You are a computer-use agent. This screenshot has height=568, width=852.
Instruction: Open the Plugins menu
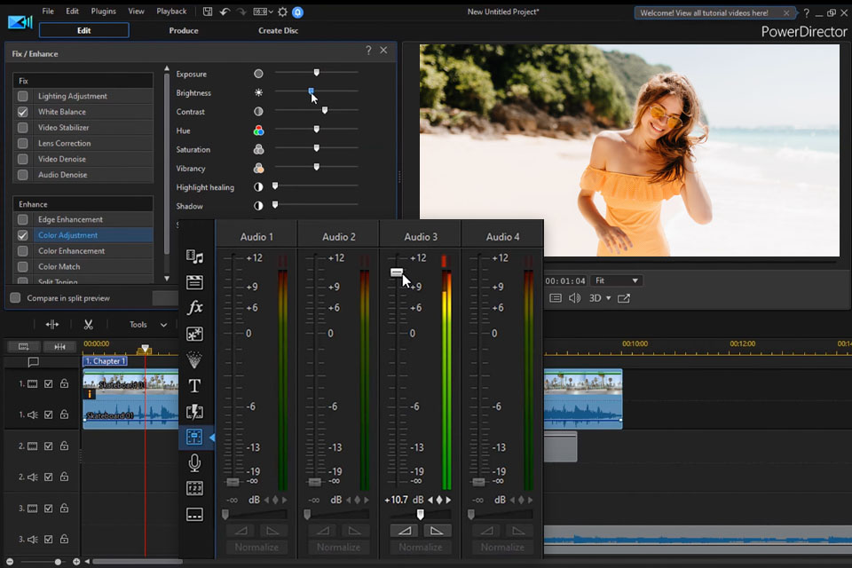(103, 11)
